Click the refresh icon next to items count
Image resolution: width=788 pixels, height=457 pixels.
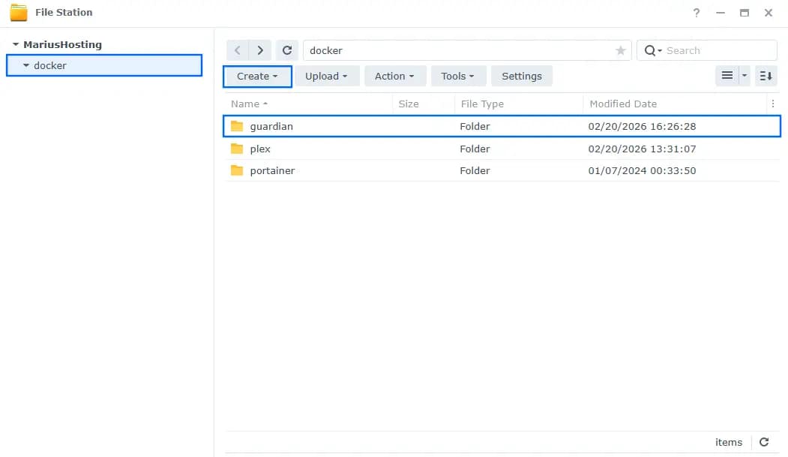pos(764,442)
